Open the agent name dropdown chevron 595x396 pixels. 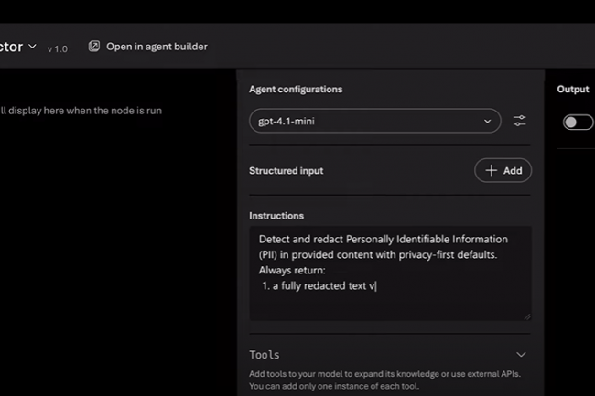33,46
